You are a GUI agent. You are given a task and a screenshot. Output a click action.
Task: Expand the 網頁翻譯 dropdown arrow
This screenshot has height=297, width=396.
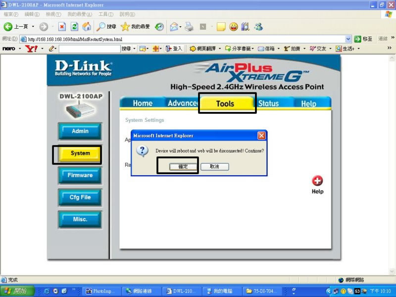pyautogui.click(x=220, y=49)
